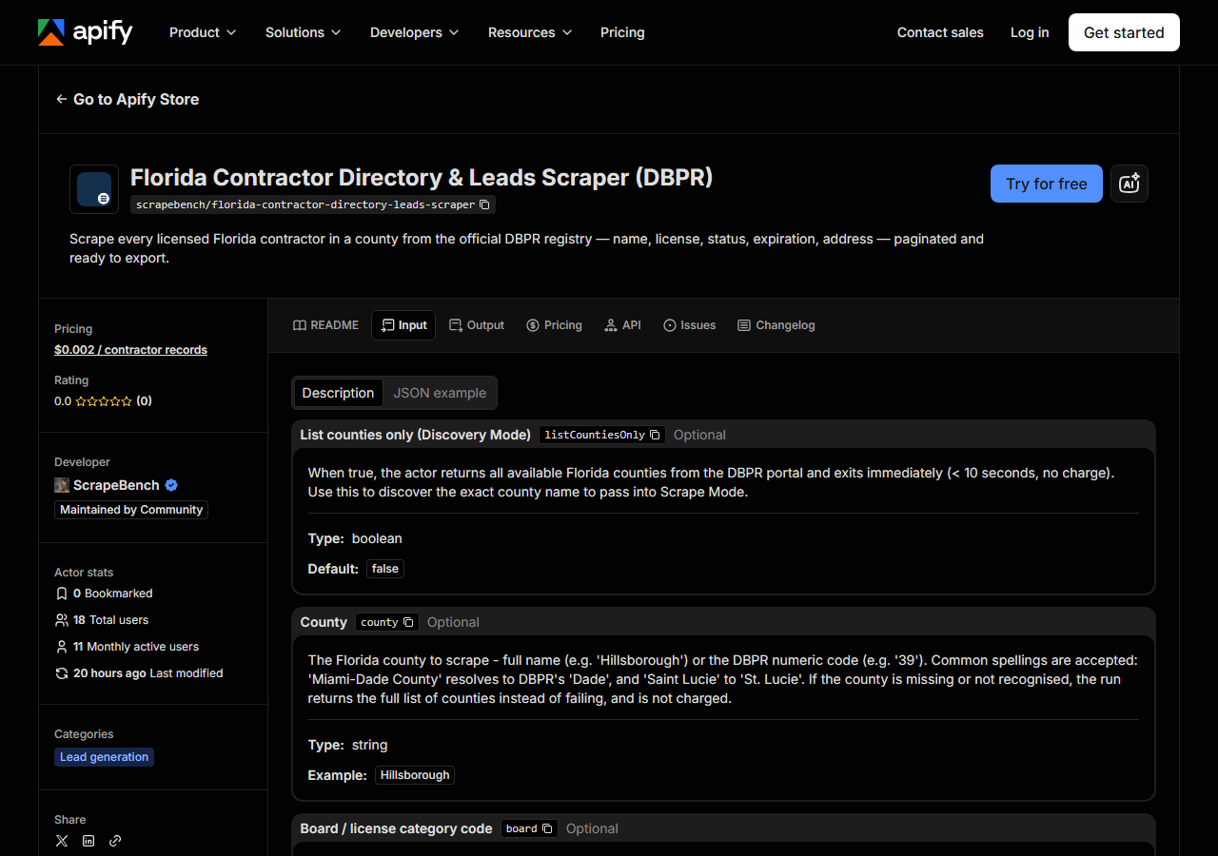Go back to Apify Store

pos(128,99)
